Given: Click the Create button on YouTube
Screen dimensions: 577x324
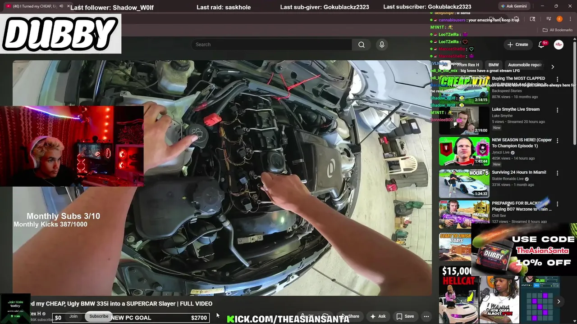Looking at the screenshot, I should tap(517, 45).
